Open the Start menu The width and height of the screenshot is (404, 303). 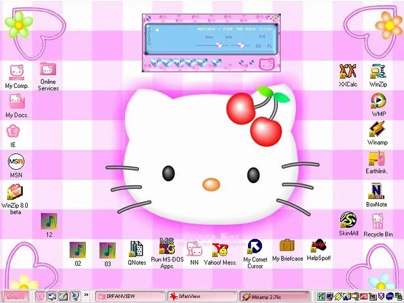click(x=15, y=297)
